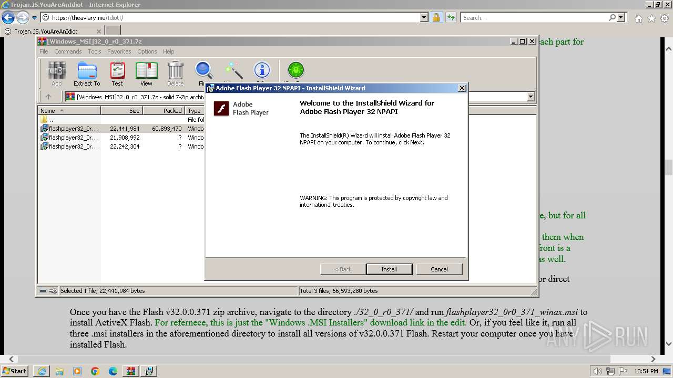The image size is (673, 378).
Task: Click the Info icon in WinRAR toolbar
Action: pyautogui.click(x=262, y=71)
